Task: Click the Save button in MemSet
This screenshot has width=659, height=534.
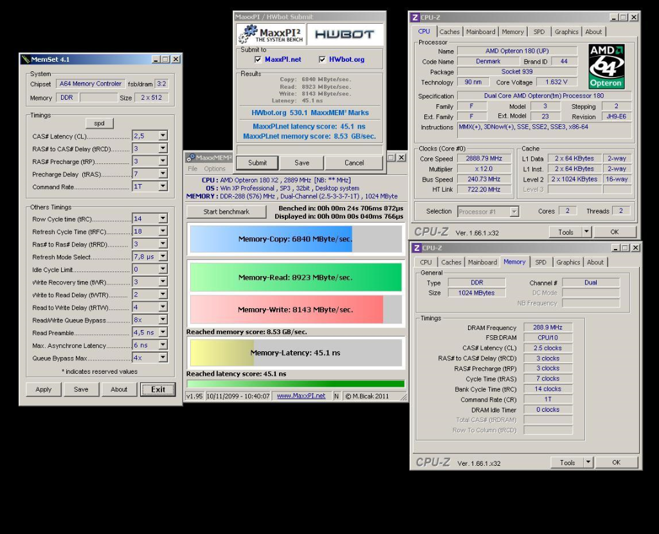Action: [81, 389]
